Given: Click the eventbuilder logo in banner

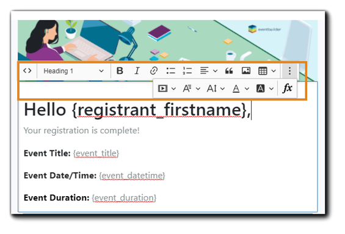Looking at the screenshot, I should pyautogui.click(x=264, y=29).
